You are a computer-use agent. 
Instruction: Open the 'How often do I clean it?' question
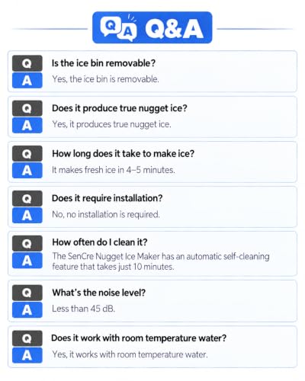(100, 242)
